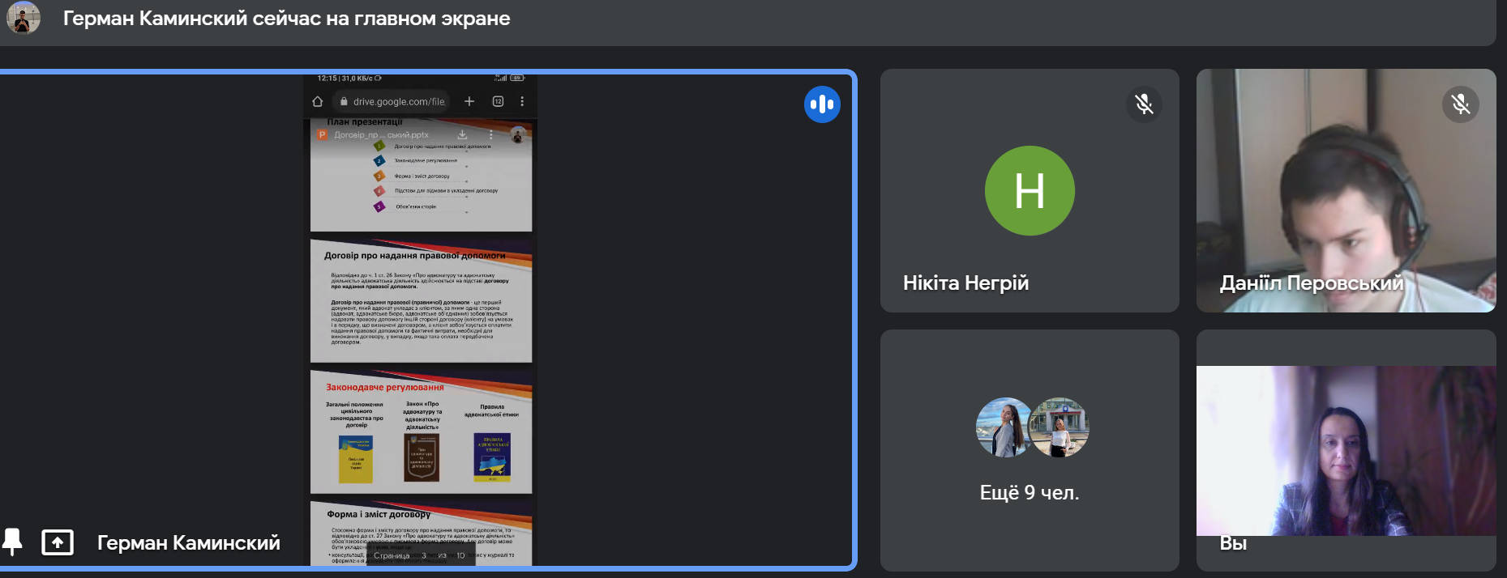Open a new tab with the plus icon
This screenshot has width=1507, height=578.
point(469,101)
